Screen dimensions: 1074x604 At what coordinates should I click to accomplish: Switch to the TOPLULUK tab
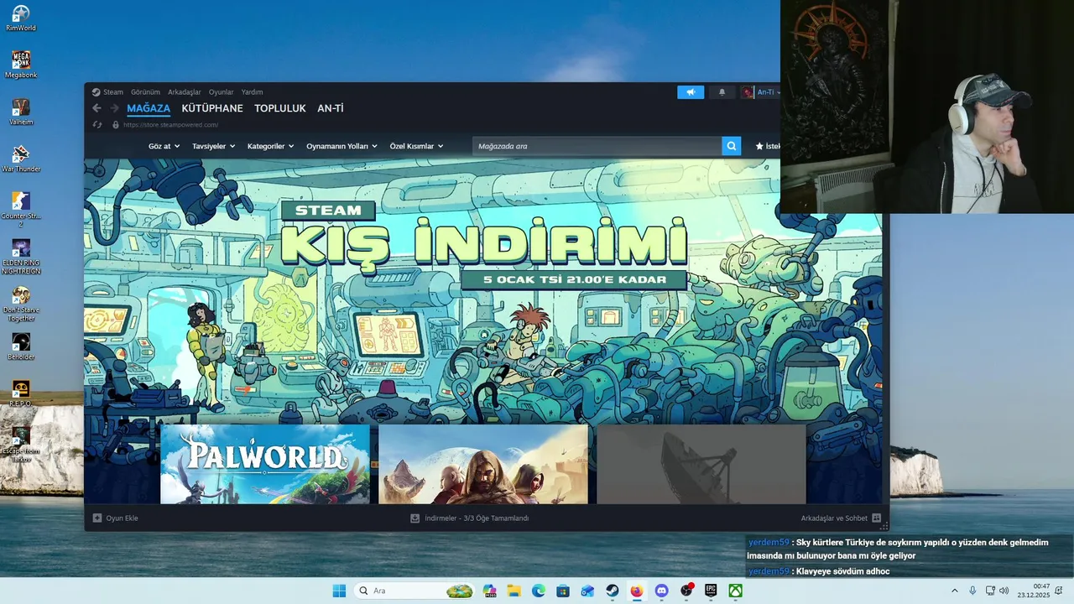tap(280, 108)
